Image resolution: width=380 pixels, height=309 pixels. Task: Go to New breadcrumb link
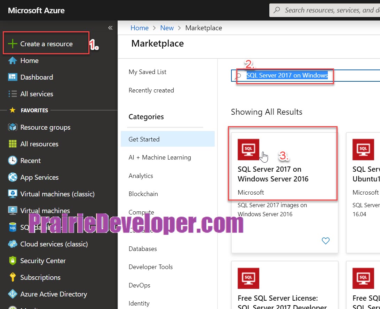pyautogui.click(x=167, y=28)
